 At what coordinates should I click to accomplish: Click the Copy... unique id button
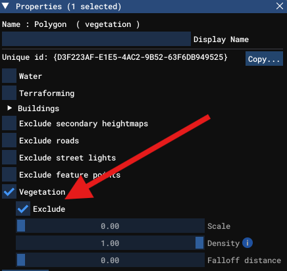(x=264, y=59)
